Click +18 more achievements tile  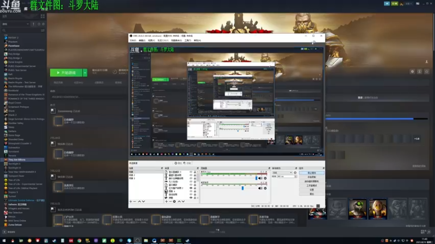(x=417, y=139)
